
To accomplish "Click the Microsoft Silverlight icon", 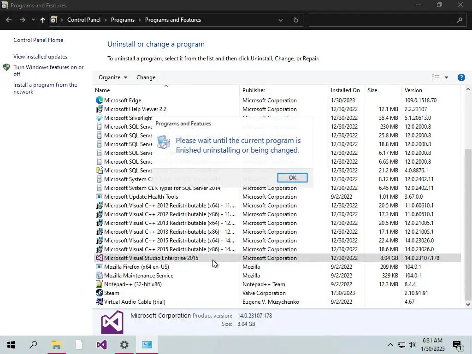I will tap(100, 118).
